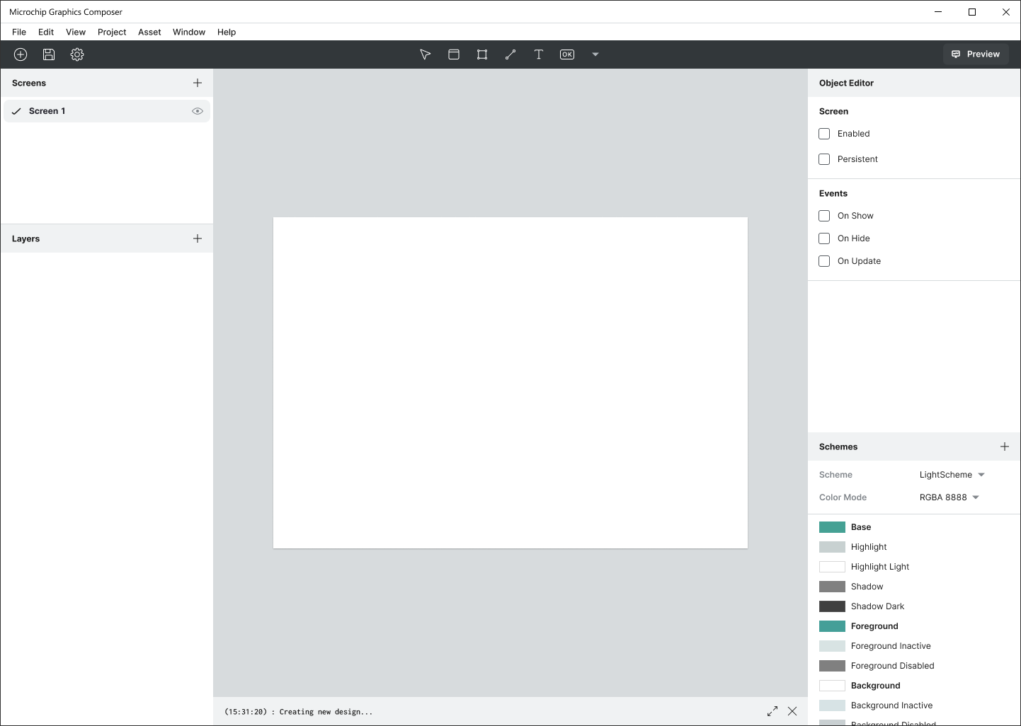Click the save disk icon
The height and width of the screenshot is (726, 1021).
pyautogui.click(x=49, y=54)
